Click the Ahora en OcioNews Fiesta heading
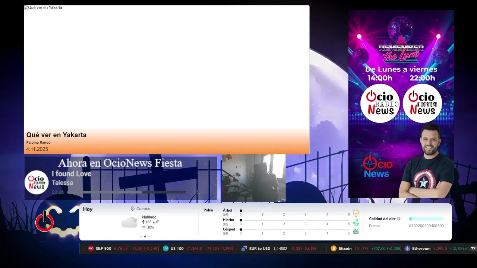The width and height of the screenshot is (477, 268). click(120, 163)
